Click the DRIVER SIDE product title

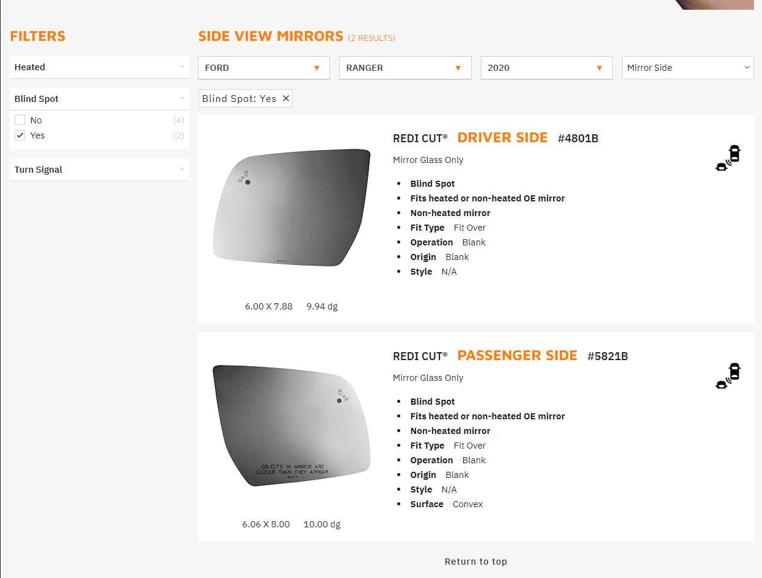click(x=502, y=138)
